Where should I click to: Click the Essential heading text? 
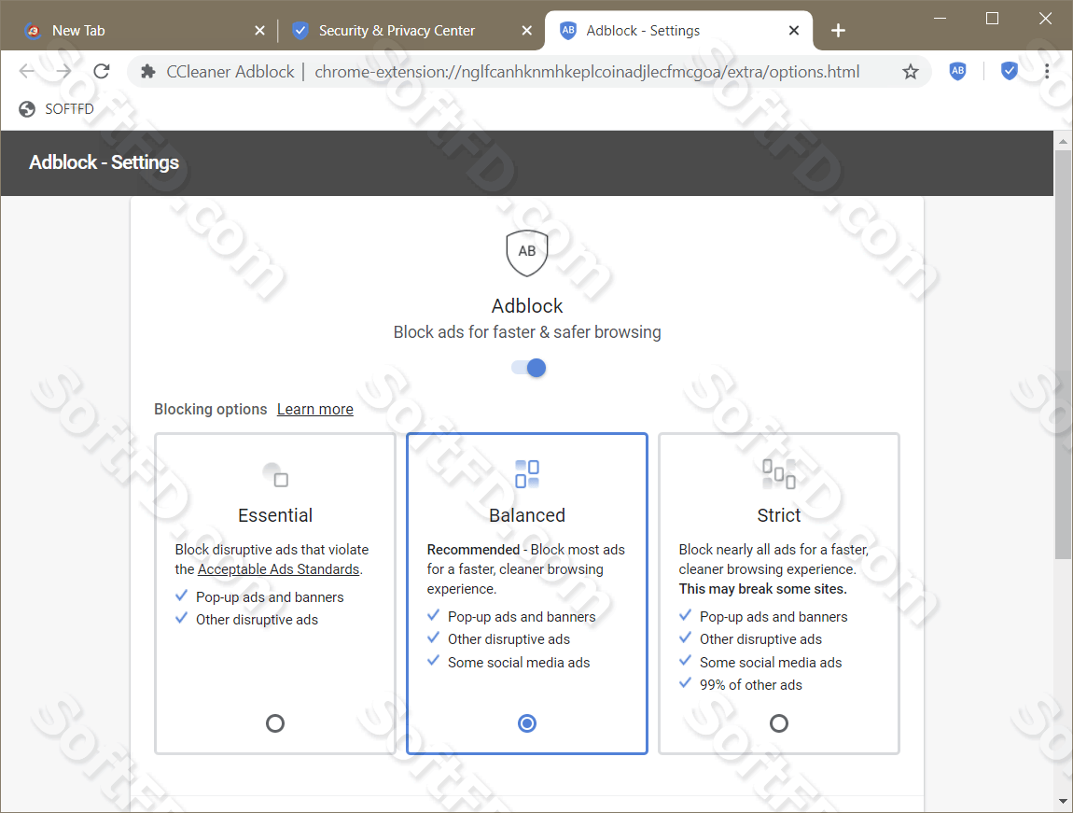click(275, 515)
